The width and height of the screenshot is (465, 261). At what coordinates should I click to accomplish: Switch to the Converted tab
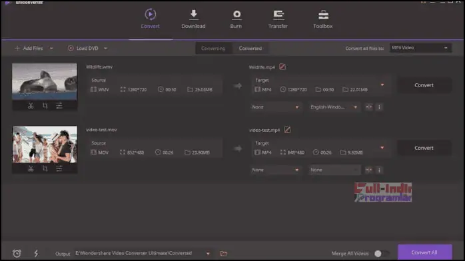[250, 49]
